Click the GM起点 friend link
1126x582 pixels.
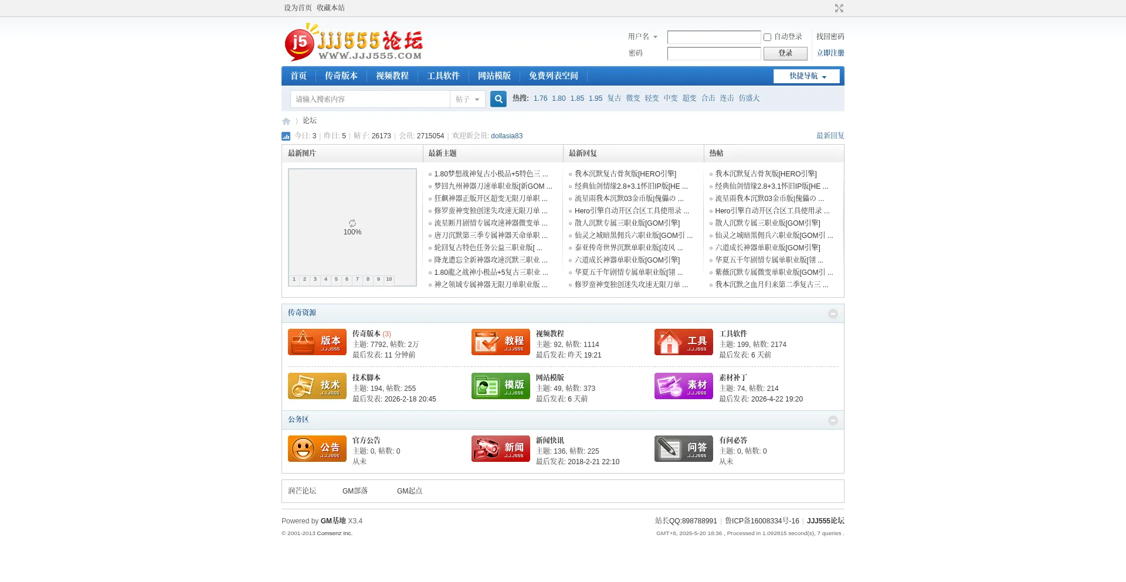[410, 491]
